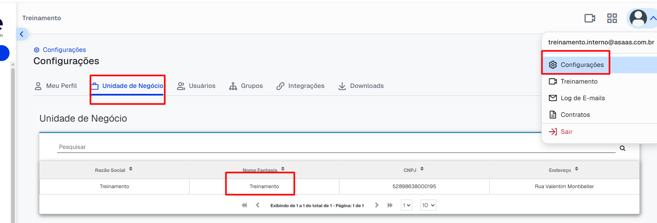
Task: Open the apps grid icon
Action: point(612,18)
